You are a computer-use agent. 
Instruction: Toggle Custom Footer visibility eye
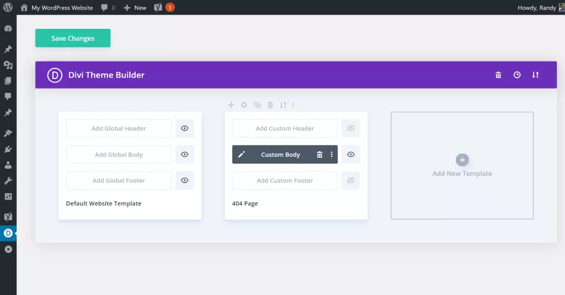(x=350, y=181)
